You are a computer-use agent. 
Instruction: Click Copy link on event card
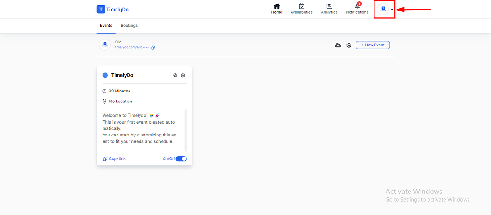(114, 159)
